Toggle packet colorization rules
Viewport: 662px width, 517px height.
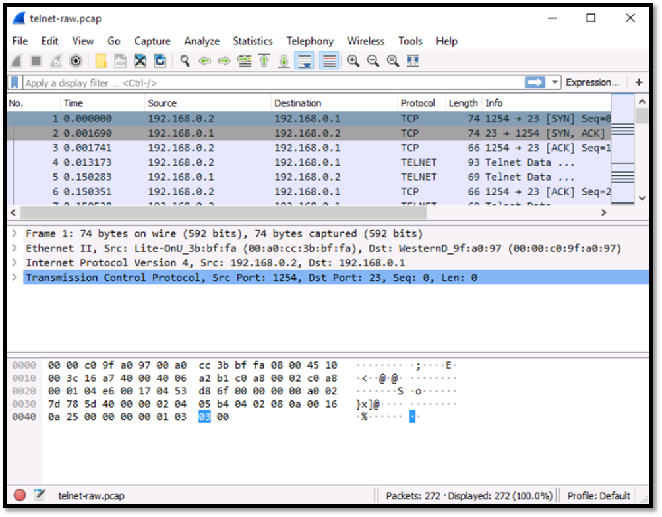[329, 61]
